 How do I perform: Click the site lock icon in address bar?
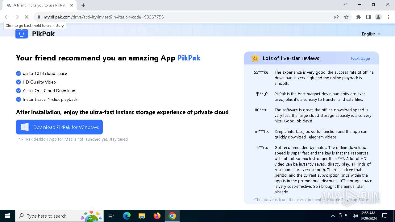coord(39,17)
